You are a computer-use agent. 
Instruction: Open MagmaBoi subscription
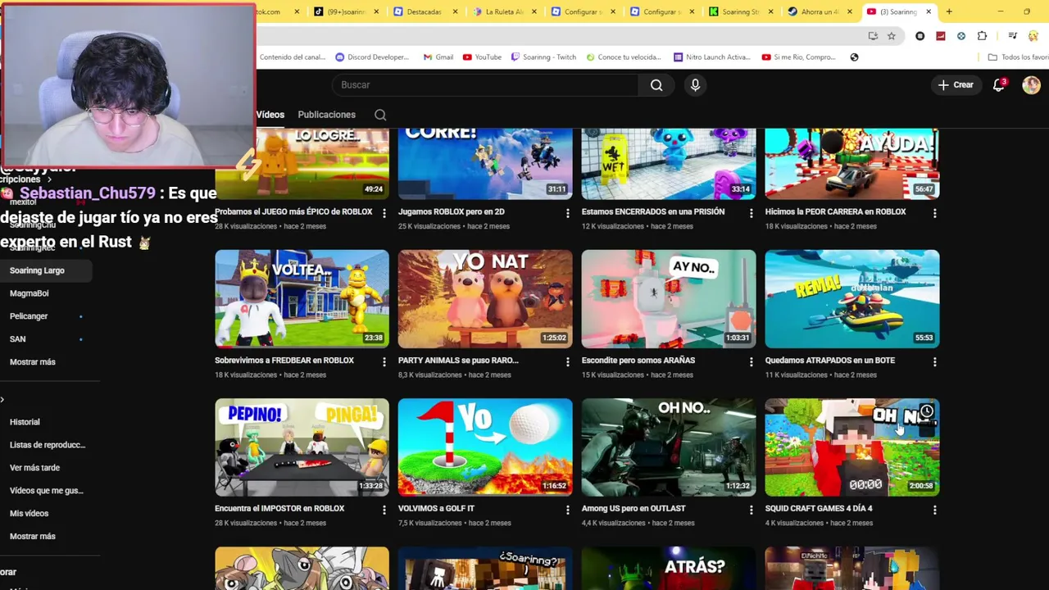30,293
